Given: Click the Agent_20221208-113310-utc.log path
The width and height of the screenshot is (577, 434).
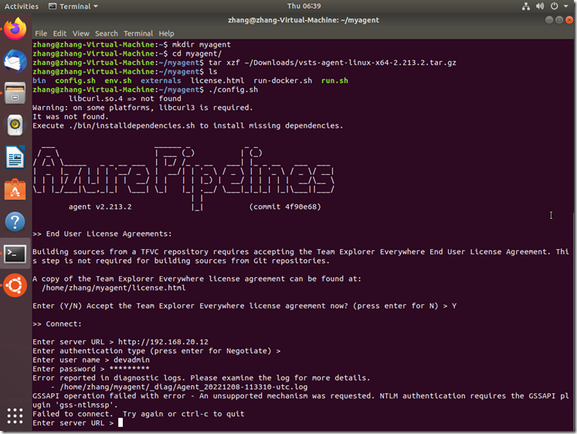Looking at the screenshot, I should click(x=184, y=387).
